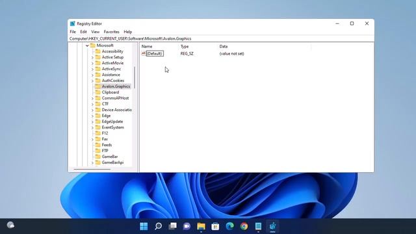Click the string value icon beside (Default)
The image size is (416, 234).
[144, 53]
